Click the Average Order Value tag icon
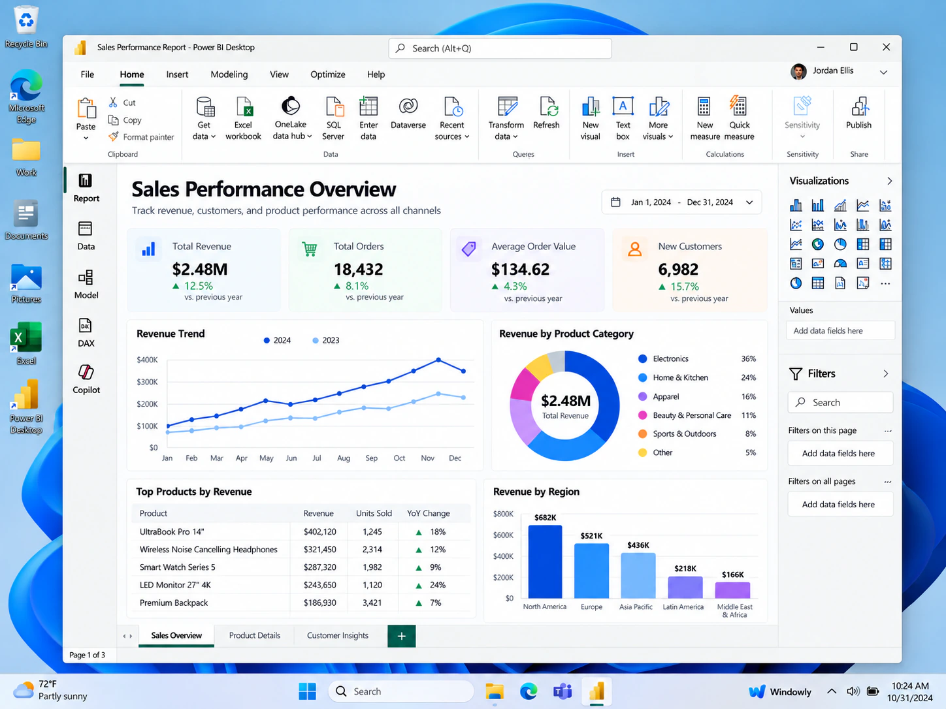Viewport: 946px width, 709px height. (468, 249)
